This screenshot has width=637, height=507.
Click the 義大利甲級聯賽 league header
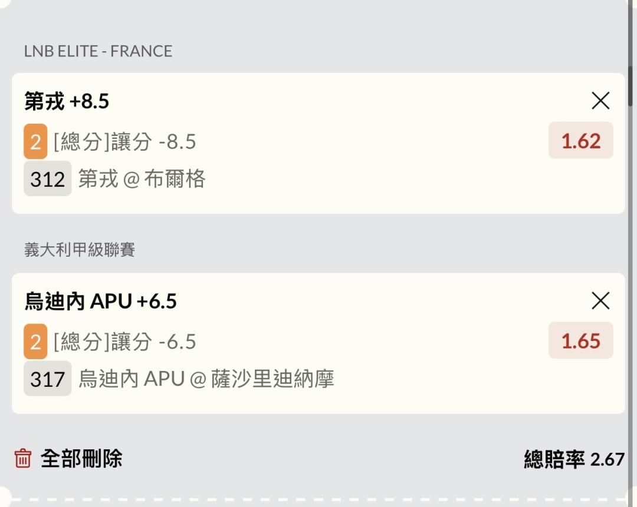(80, 250)
